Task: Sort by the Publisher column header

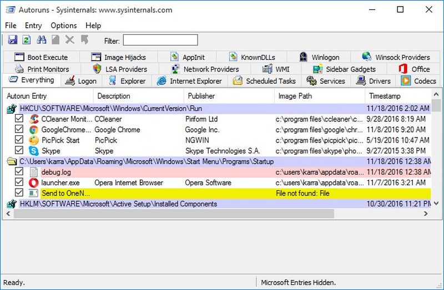Action: tap(229, 96)
